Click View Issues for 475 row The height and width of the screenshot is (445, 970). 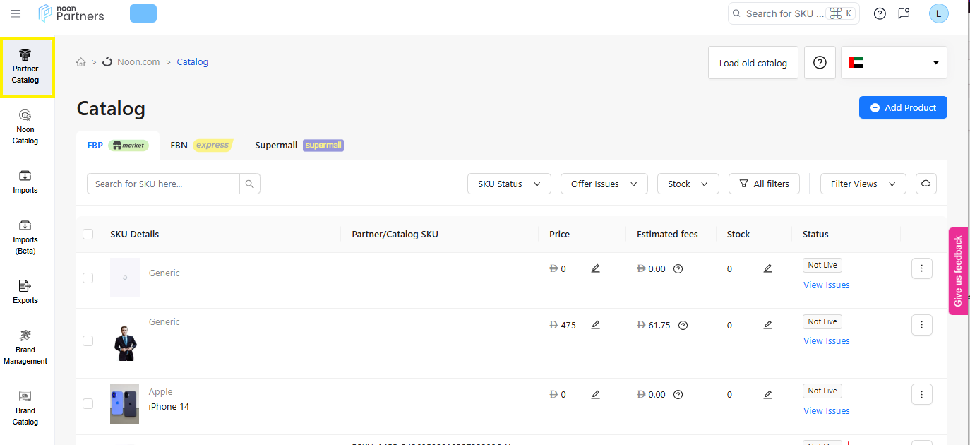[x=826, y=341]
